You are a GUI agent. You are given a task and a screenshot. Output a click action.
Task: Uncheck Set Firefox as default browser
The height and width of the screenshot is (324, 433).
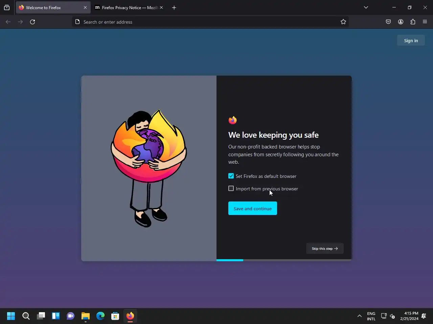231,176
